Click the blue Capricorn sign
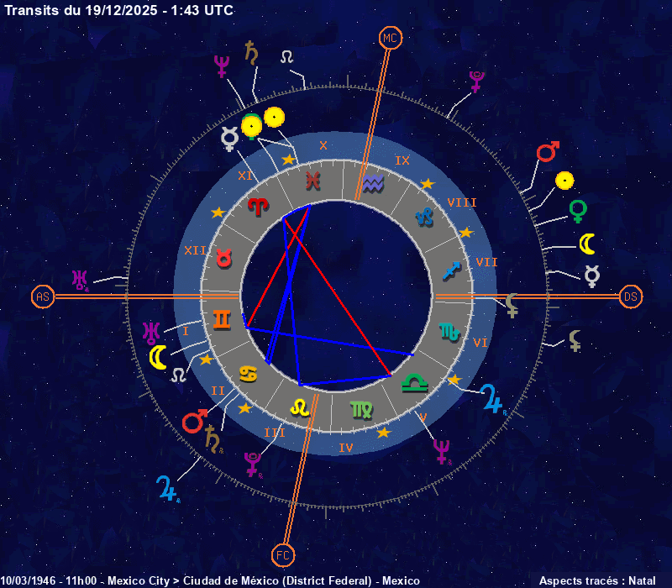Screen dimensions: 672x588 click(x=424, y=217)
